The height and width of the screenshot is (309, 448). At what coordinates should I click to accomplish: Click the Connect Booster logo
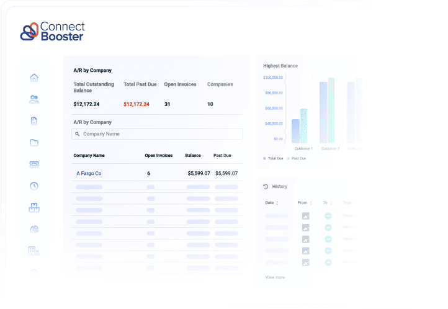(x=53, y=32)
